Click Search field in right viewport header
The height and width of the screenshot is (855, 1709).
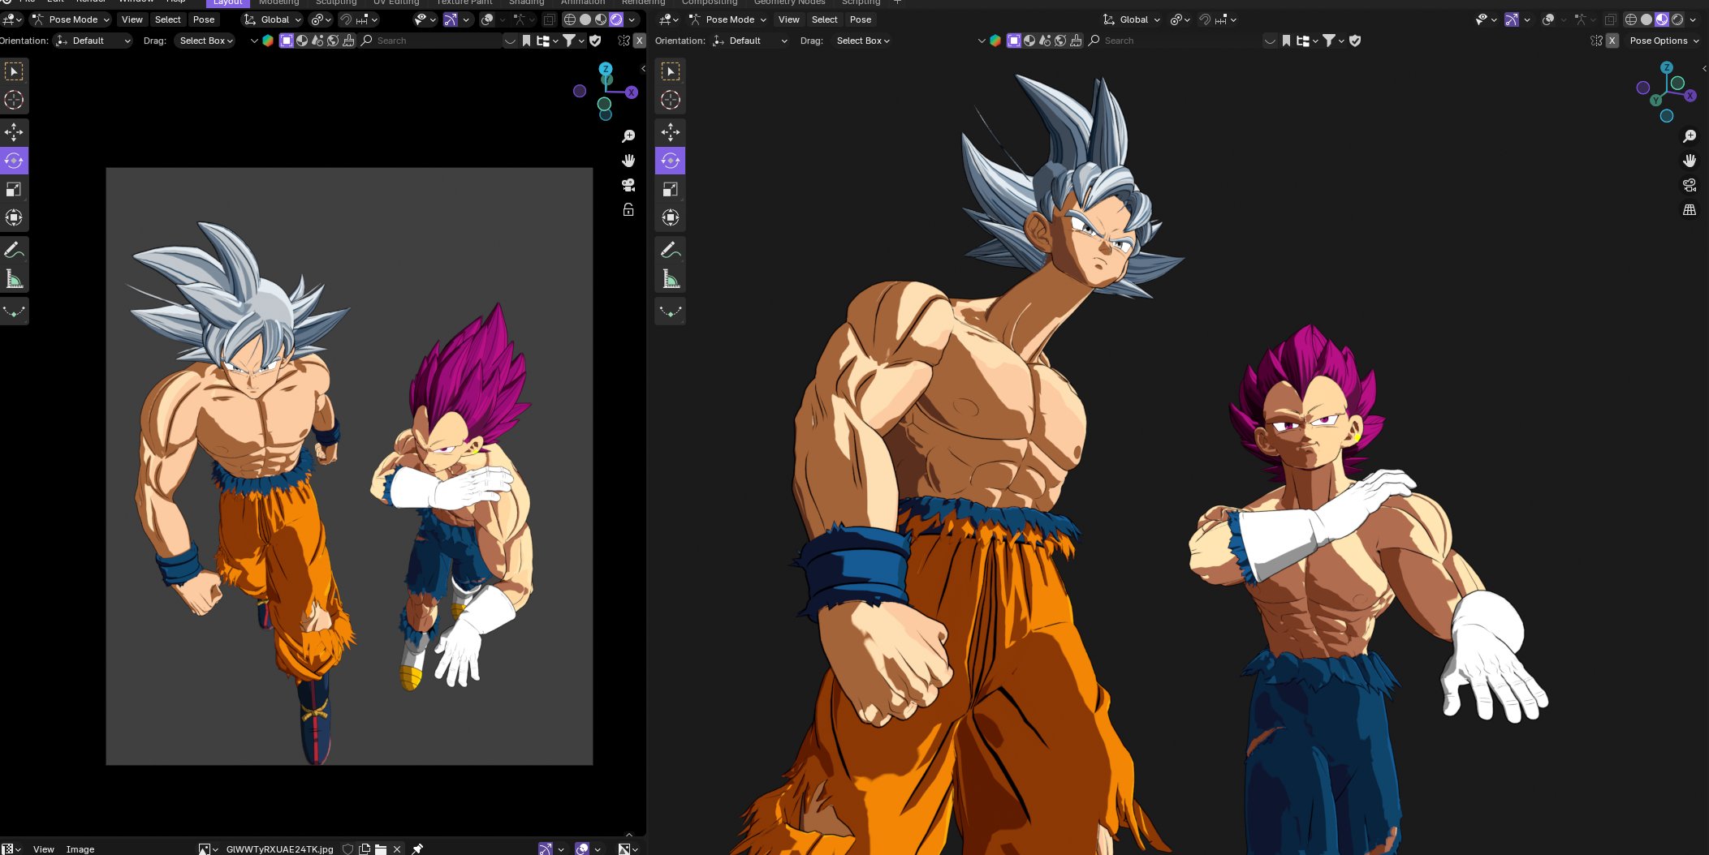coord(1174,41)
